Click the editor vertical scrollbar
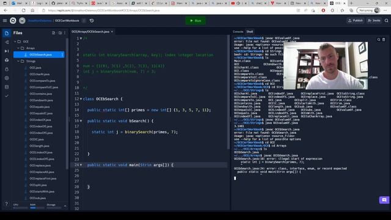Viewport: 391px width, 220px height. pos(228,92)
